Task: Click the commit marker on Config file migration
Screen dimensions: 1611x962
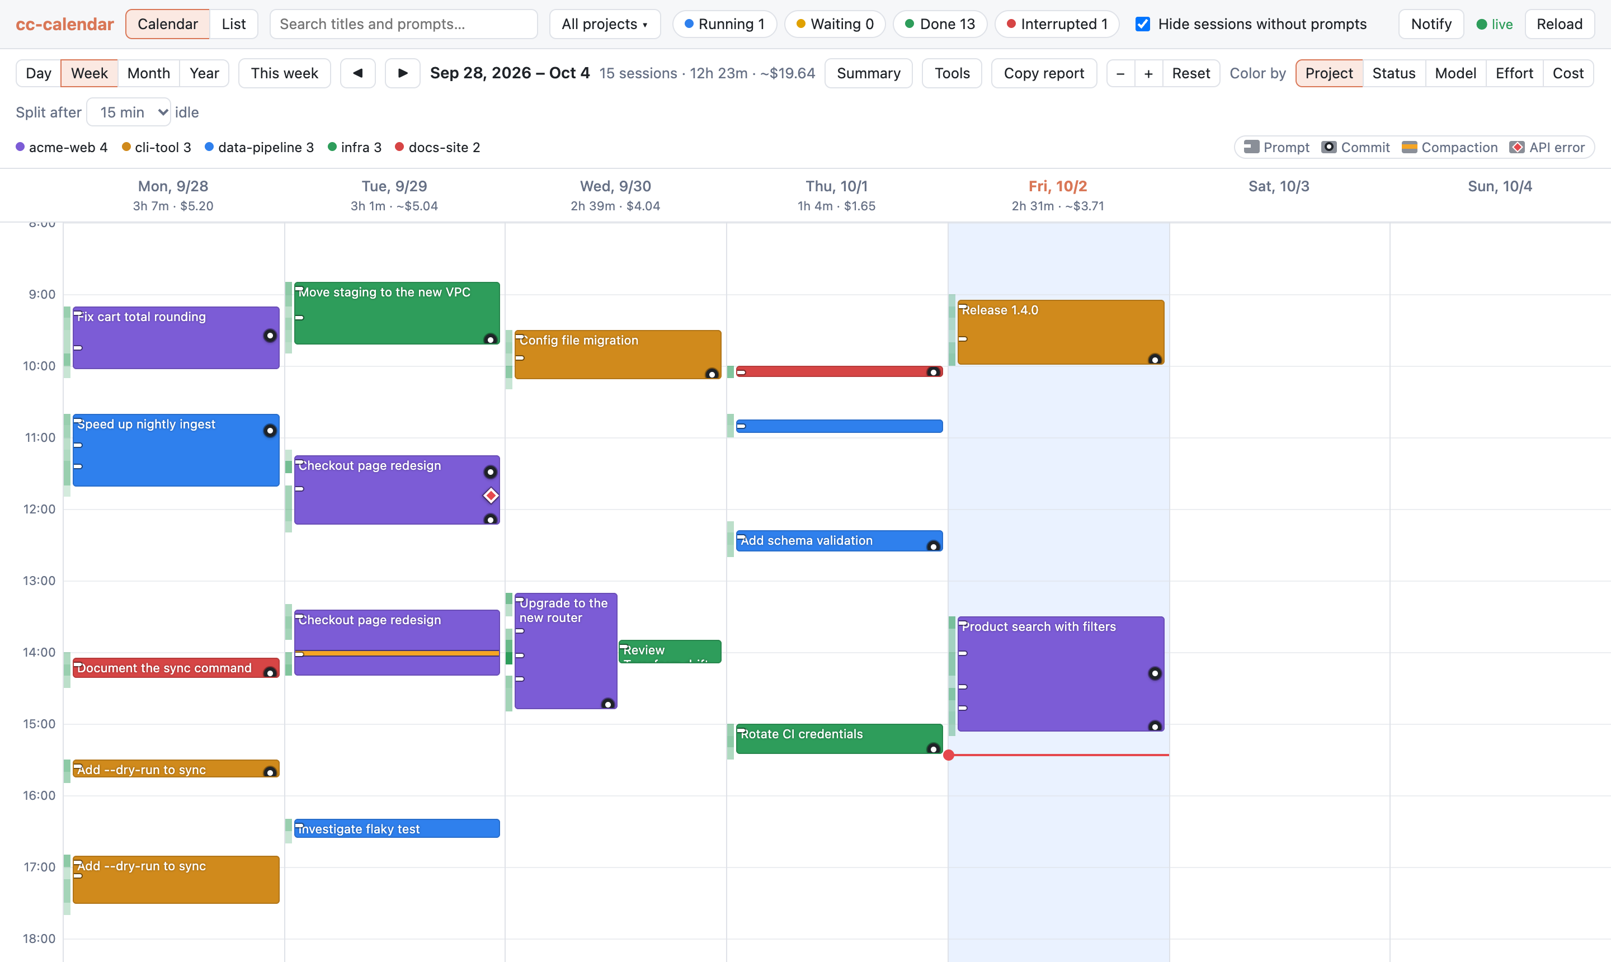Action: tap(711, 374)
